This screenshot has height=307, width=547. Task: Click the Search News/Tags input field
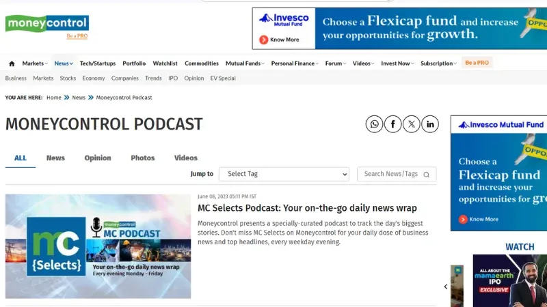[397, 174]
